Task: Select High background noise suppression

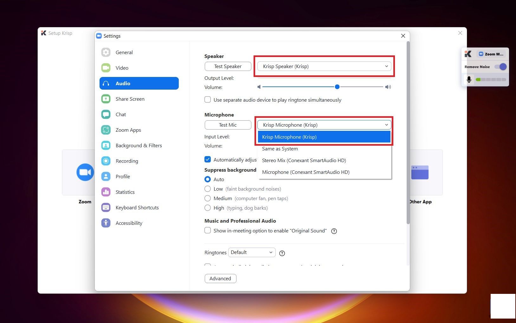Action: coord(208,208)
